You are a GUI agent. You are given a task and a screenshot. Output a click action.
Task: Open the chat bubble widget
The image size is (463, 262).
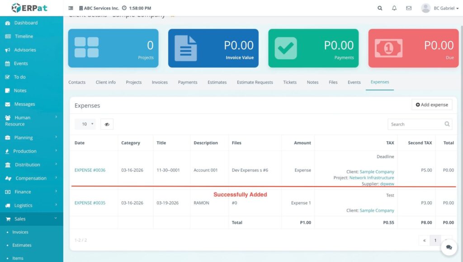point(449,247)
